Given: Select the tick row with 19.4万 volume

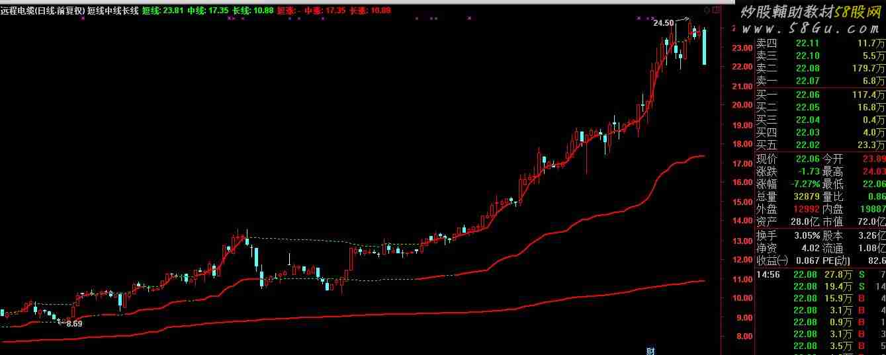Looking at the screenshot, I should click(x=820, y=286).
